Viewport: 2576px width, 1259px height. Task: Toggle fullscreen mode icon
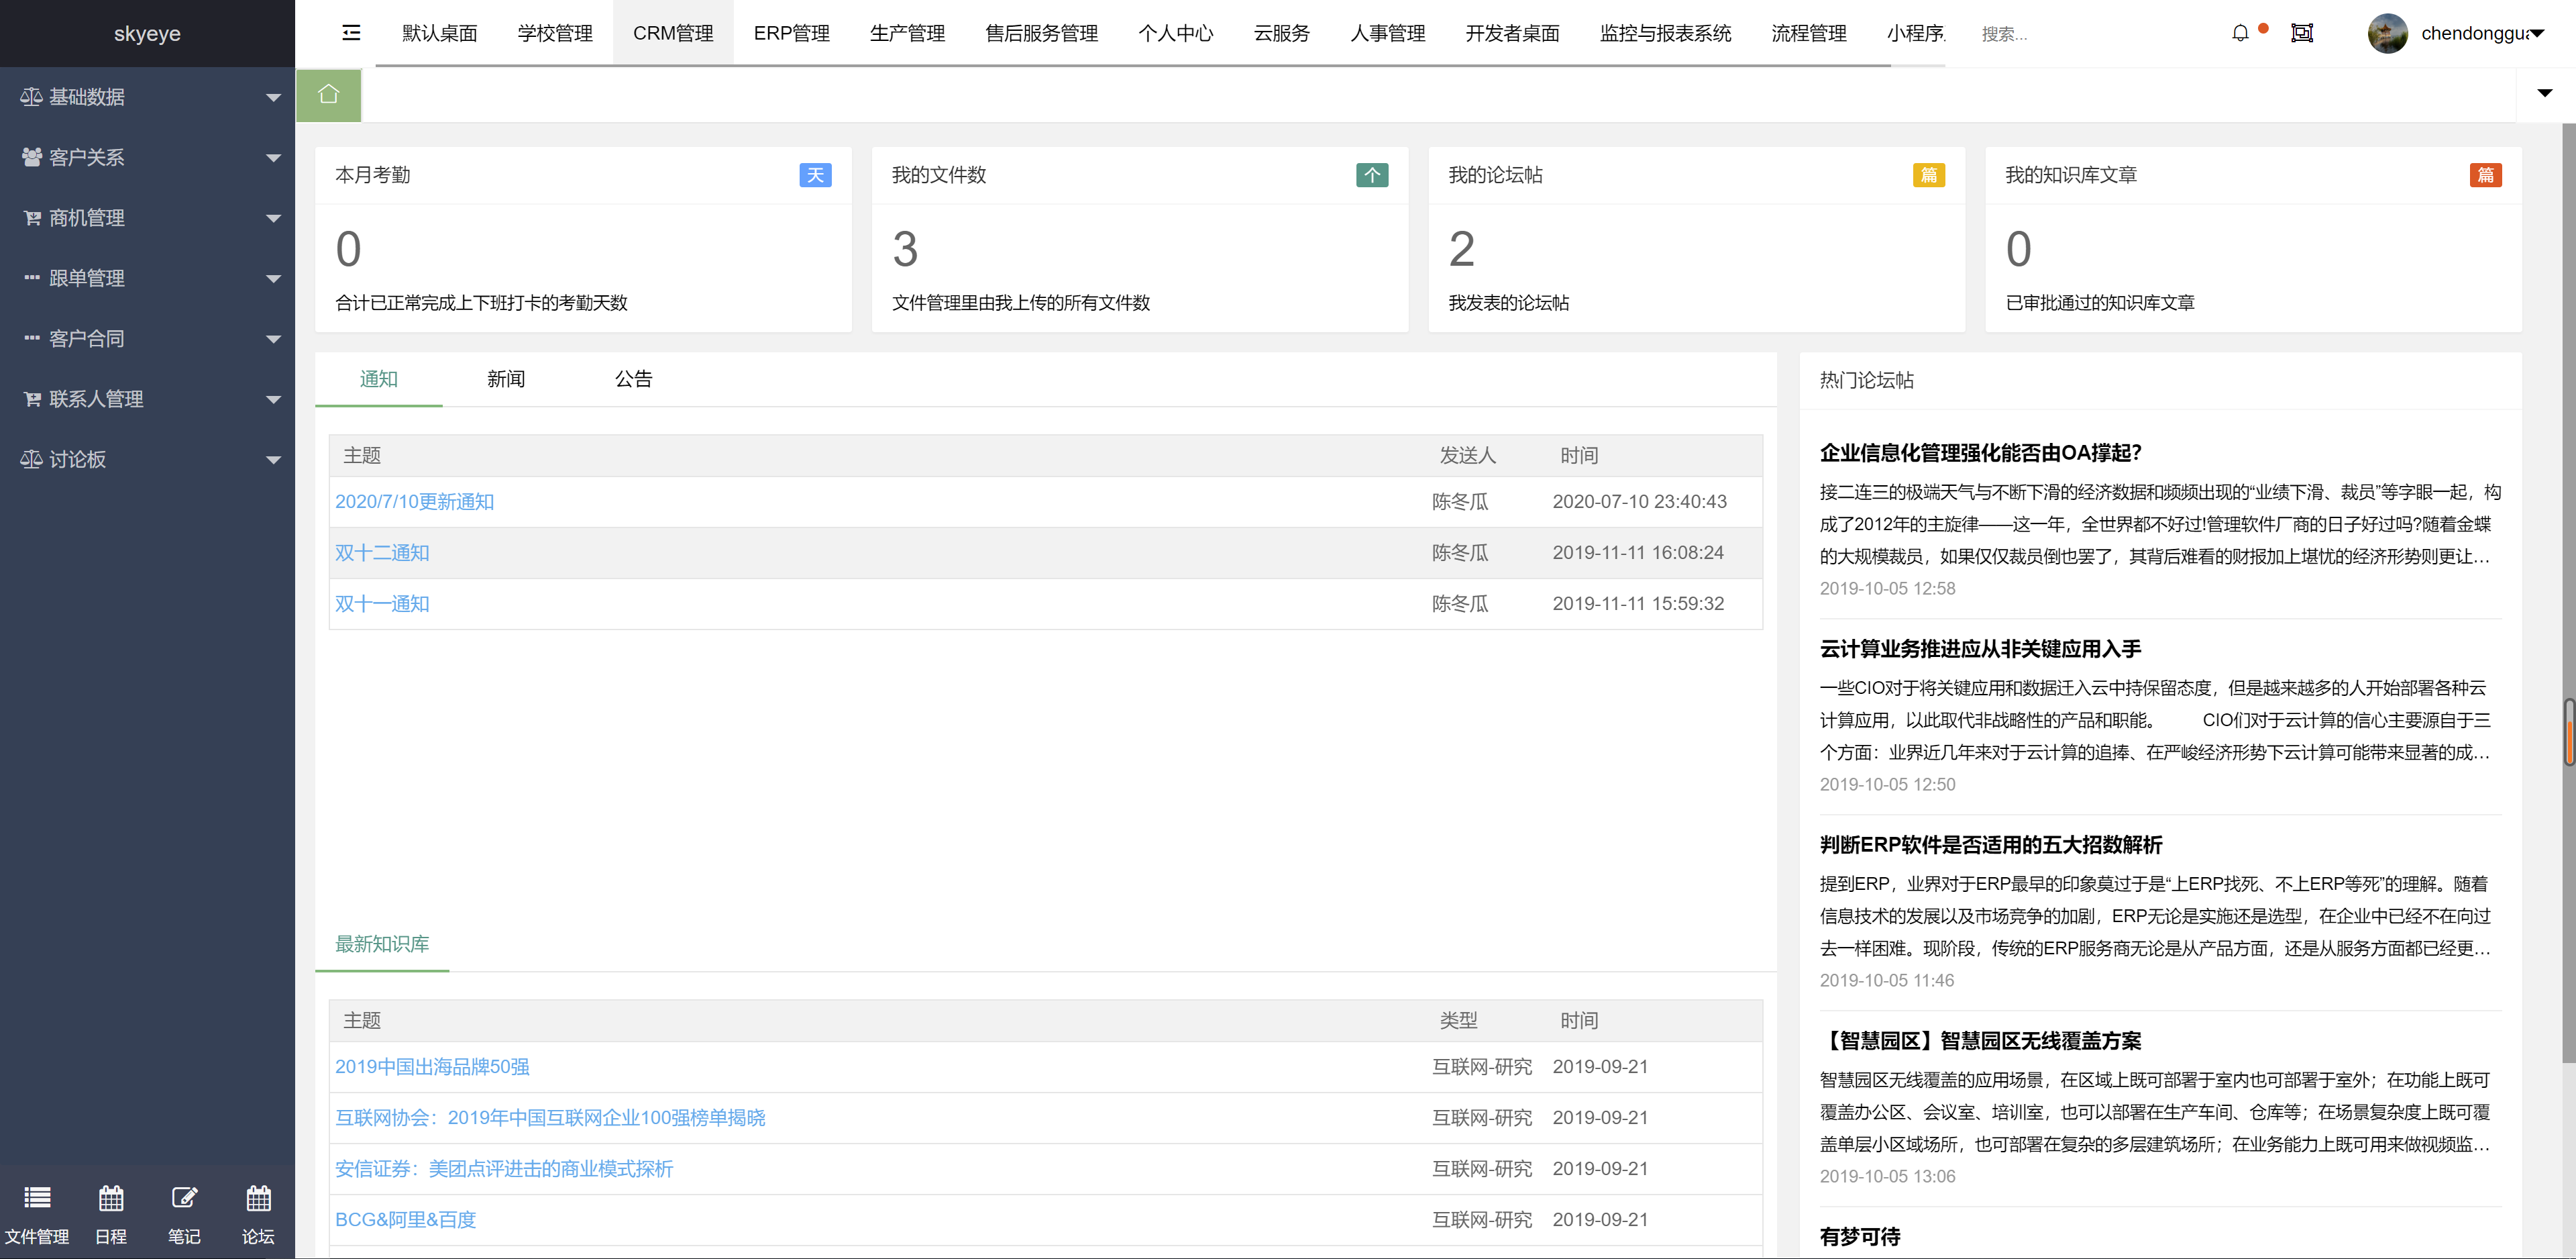[x=2302, y=33]
